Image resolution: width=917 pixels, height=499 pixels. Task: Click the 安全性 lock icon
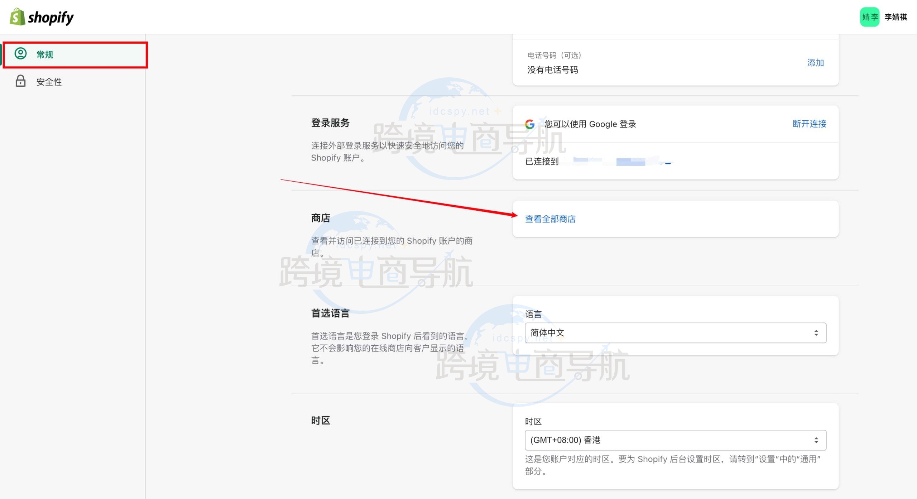(20, 81)
